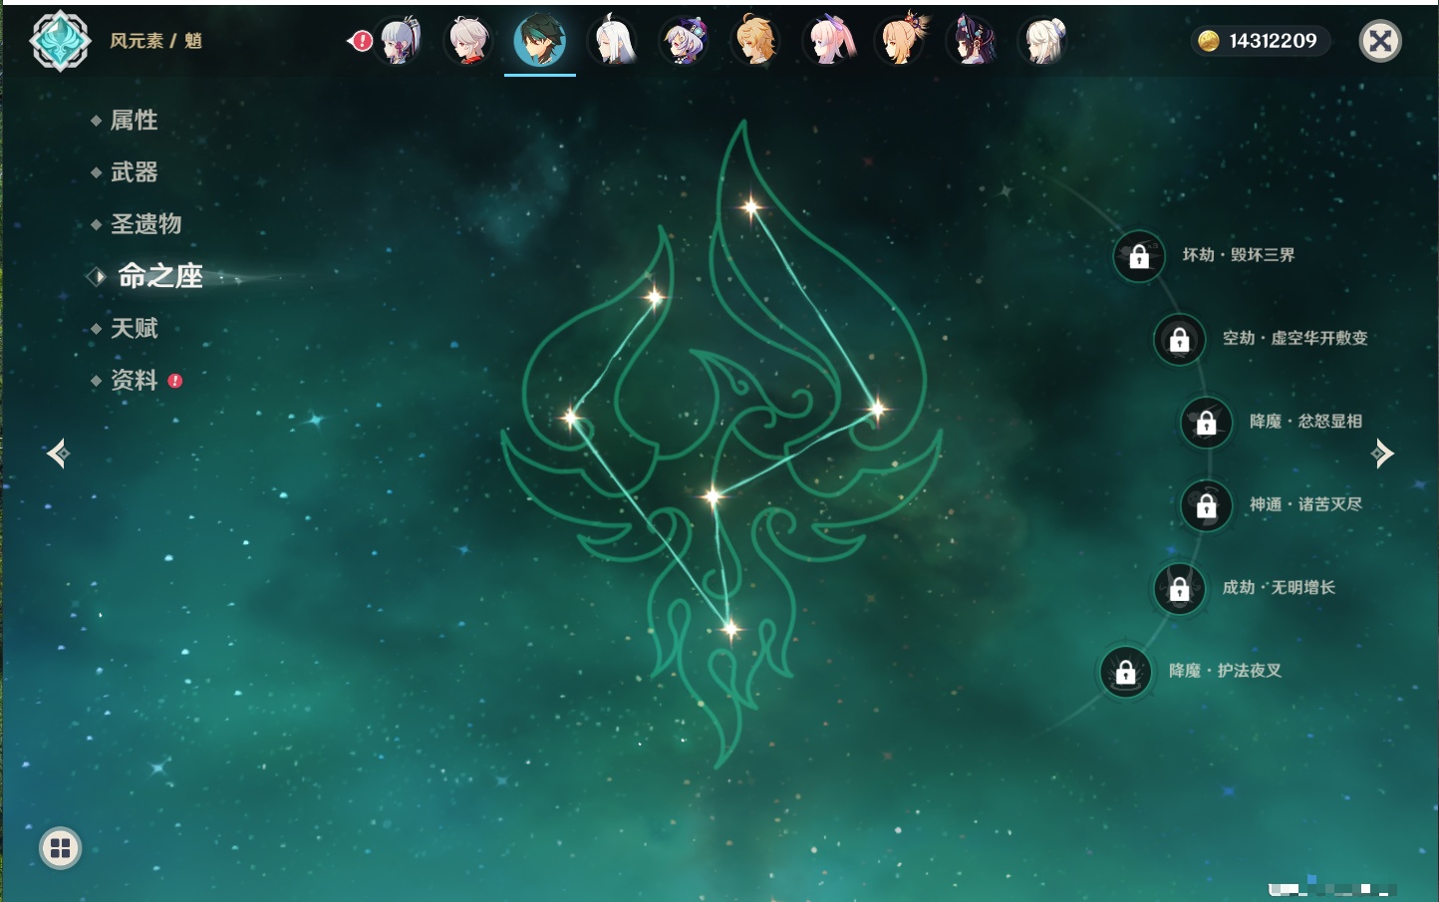1439x902 pixels.
Task: Select Kokomi's pink-haired portrait
Action: tap(829, 41)
